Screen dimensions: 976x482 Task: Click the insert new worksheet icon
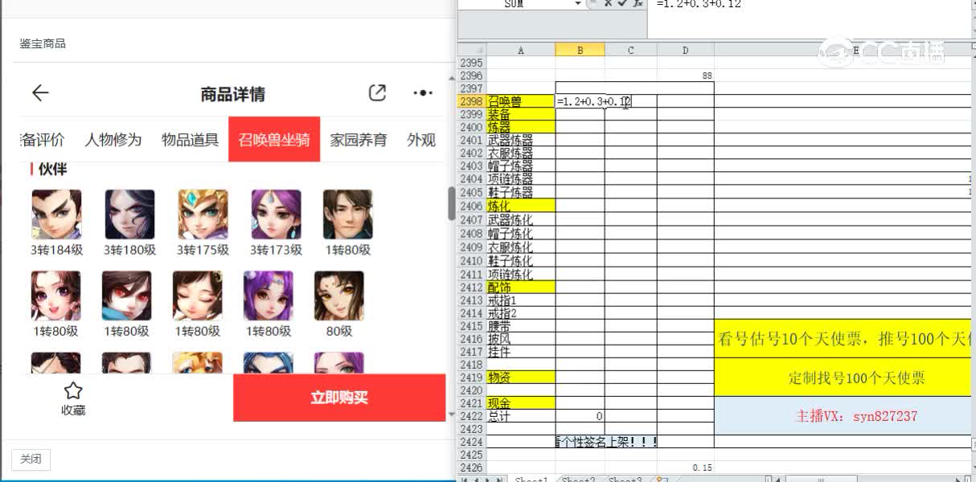coord(662,479)
